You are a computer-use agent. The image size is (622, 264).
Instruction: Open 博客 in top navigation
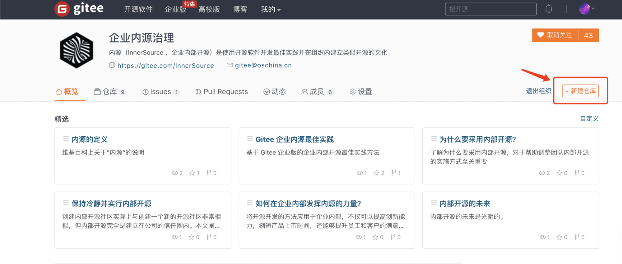[x=240, y=9]
